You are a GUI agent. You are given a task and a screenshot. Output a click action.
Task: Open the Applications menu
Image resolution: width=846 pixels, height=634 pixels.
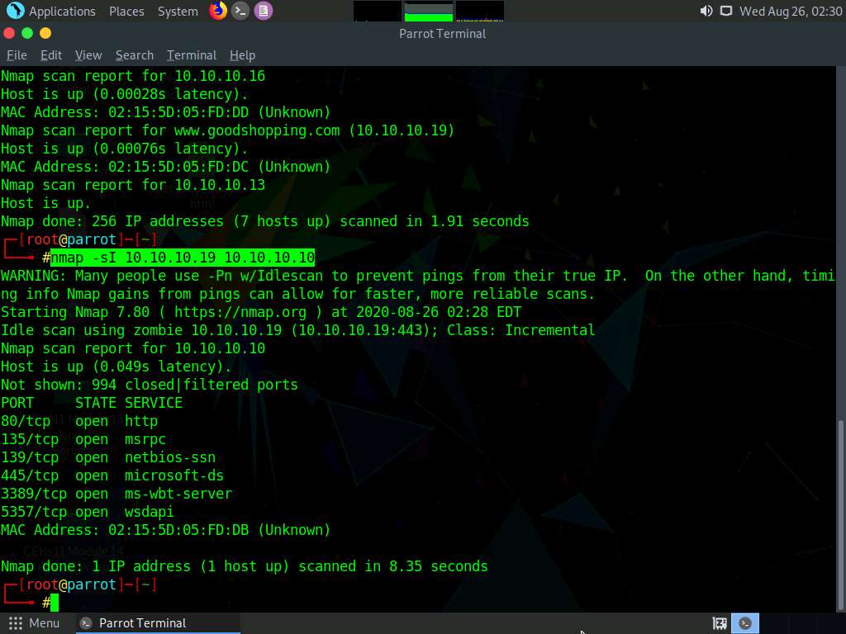point(62,12)
